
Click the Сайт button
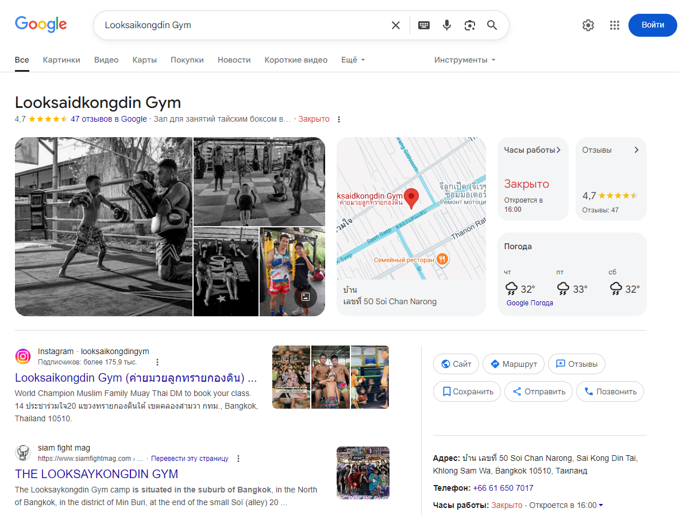pos(456,364)
